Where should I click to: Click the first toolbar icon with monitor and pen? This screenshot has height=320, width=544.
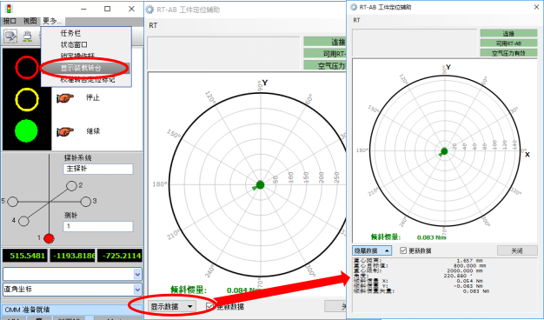pos(10,36)
